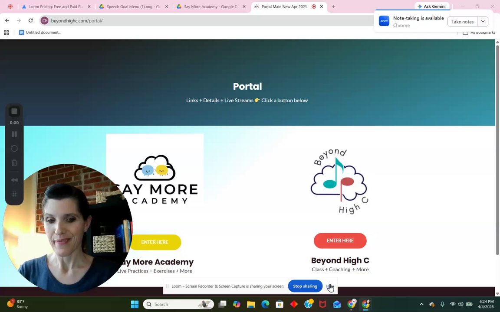This screenshot has width=500, height=312.
Task: Go forward to the next page
Action: 19,20
